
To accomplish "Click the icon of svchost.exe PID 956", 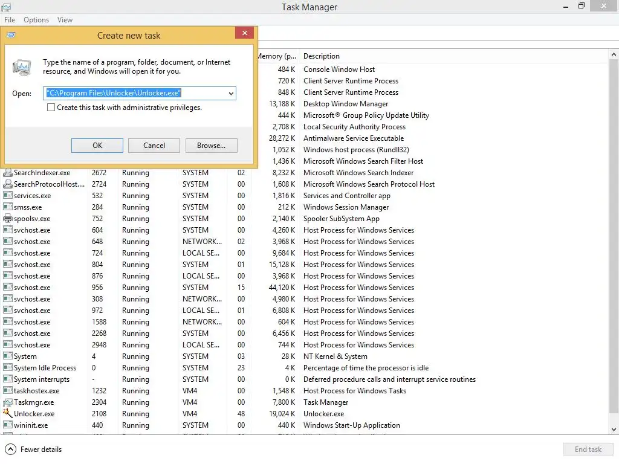I will pos(7,287).
